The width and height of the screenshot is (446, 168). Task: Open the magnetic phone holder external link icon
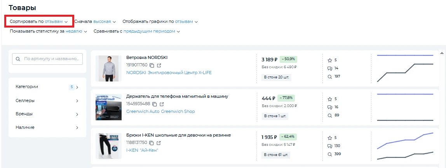tap(162, 104)
